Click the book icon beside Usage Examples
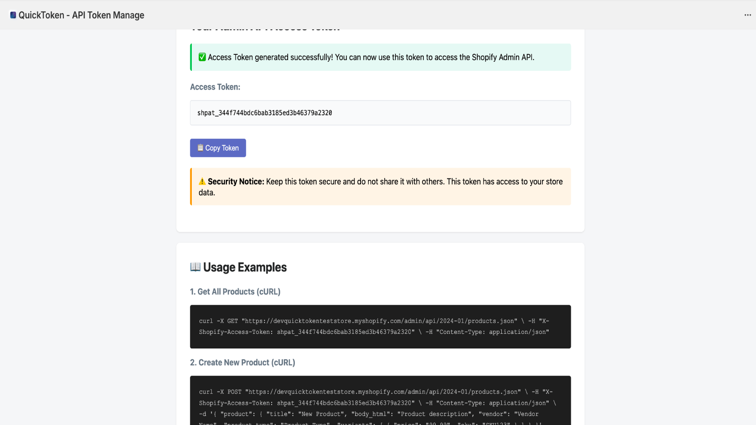 pyautogui.click(x=194, y=267)
